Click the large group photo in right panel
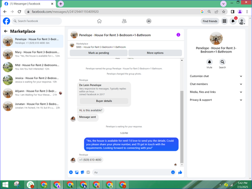This screenshot has height=189, width=252. click(216, 38)
